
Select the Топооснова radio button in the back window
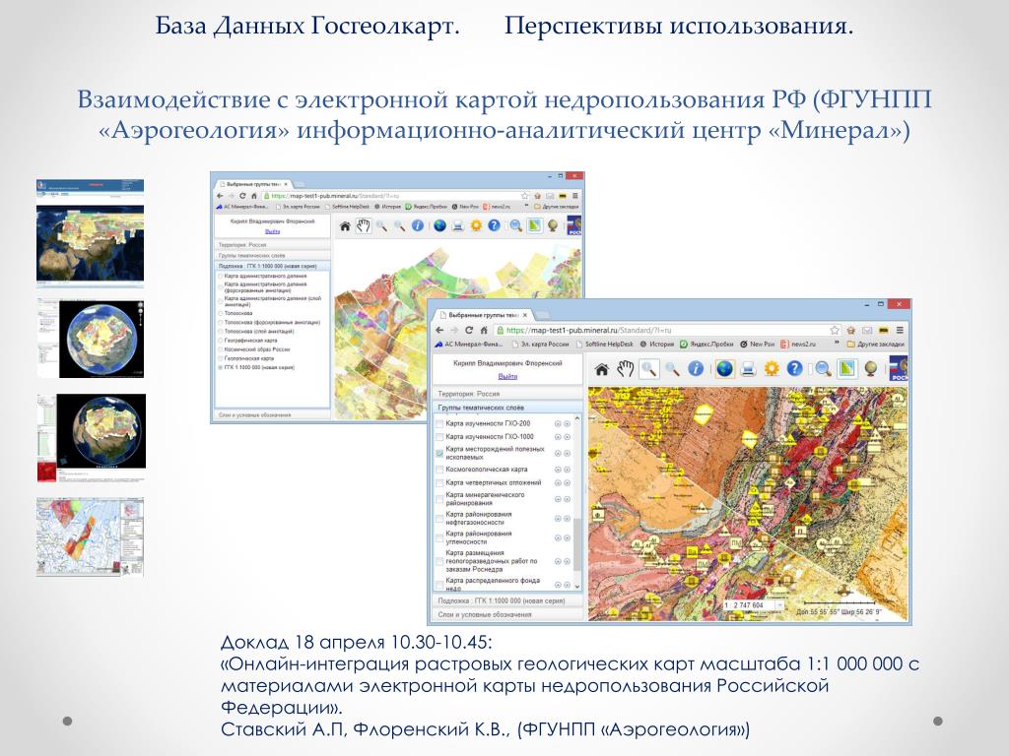(221, 313)
